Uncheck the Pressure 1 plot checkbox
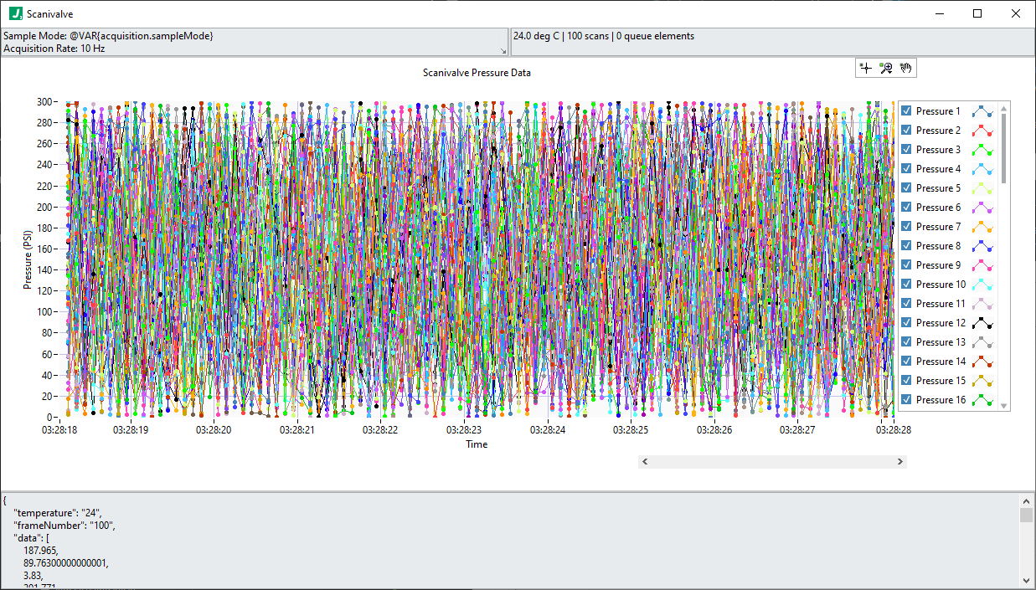The image size is (1036, 590). tap(906, 110)
